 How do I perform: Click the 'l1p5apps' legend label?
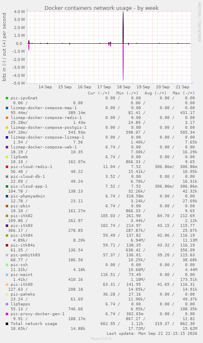pyautogui.click(x=20, y=304)
